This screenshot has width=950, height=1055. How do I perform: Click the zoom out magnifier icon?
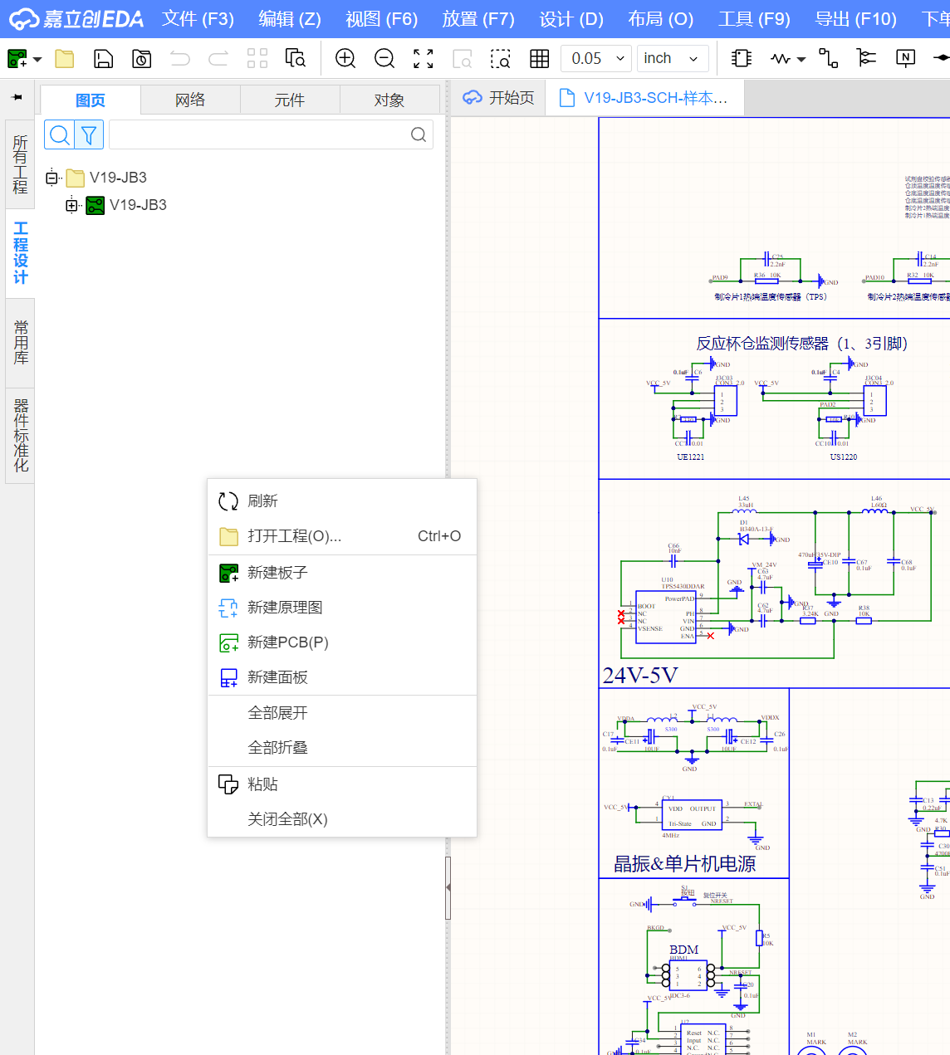384,58
